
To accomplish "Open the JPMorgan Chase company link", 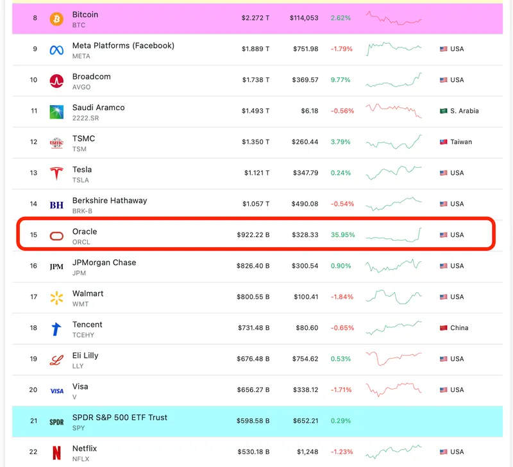I will [104, 263].
